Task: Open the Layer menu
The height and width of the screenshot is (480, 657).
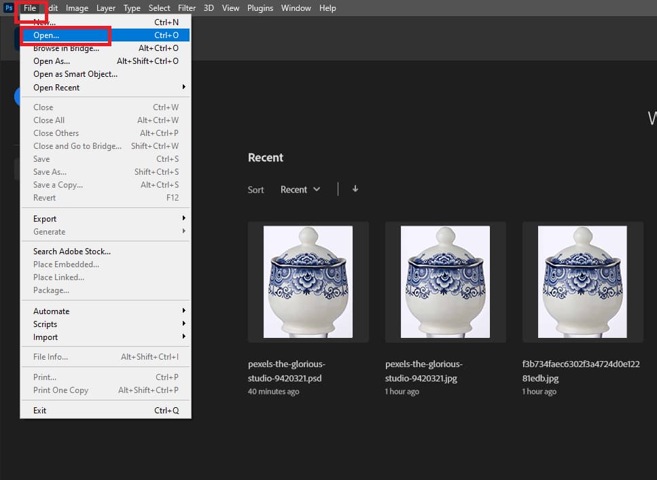Action: 105,8
